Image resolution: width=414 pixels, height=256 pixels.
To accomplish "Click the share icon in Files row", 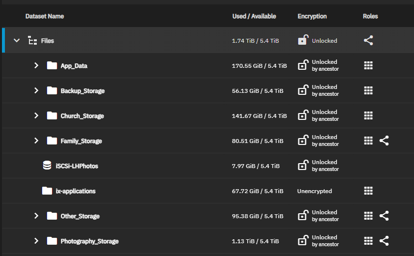I will [x=368, y=41].
